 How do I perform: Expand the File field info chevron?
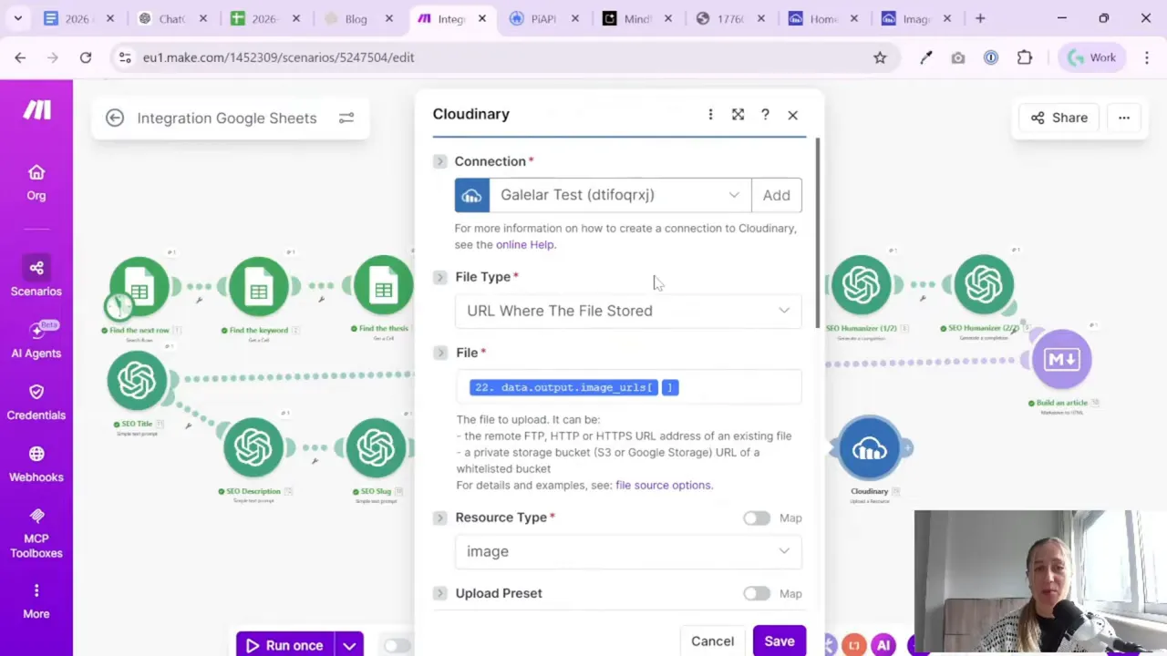(441, 353)
